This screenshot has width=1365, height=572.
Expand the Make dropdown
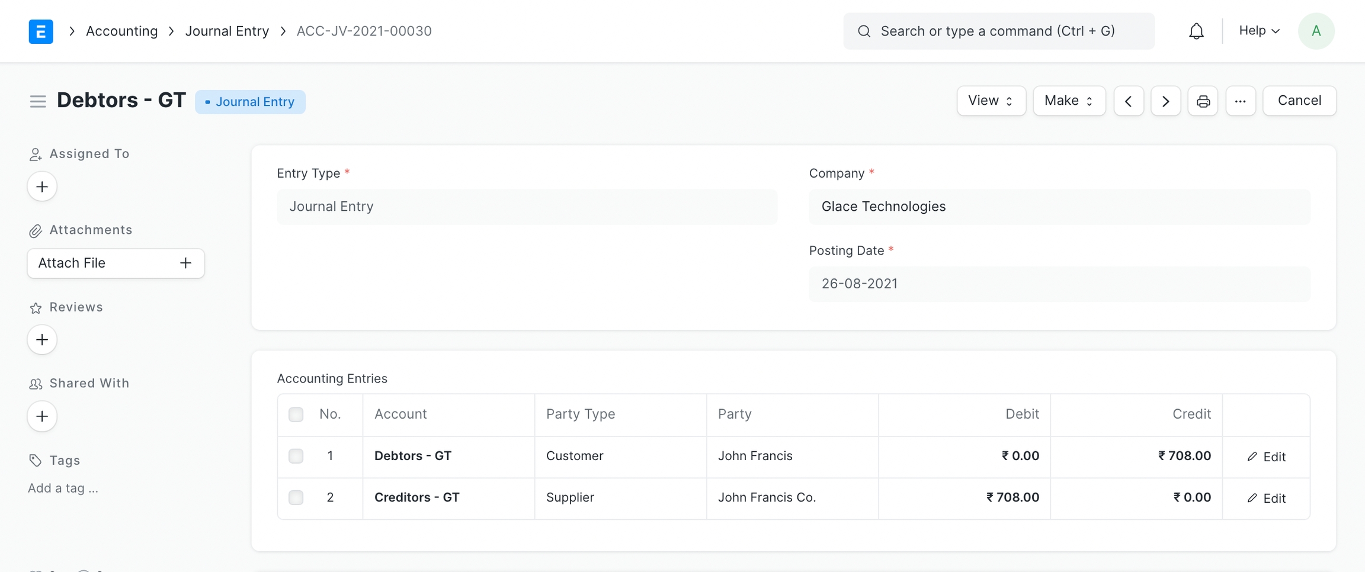(x=1069, y=101)
